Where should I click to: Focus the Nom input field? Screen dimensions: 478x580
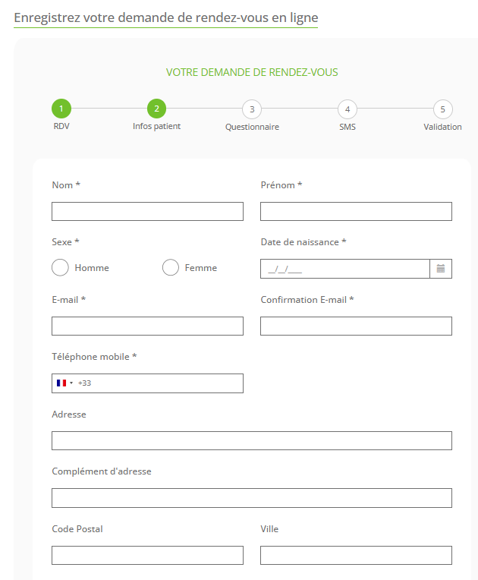(x=147, y=212)
